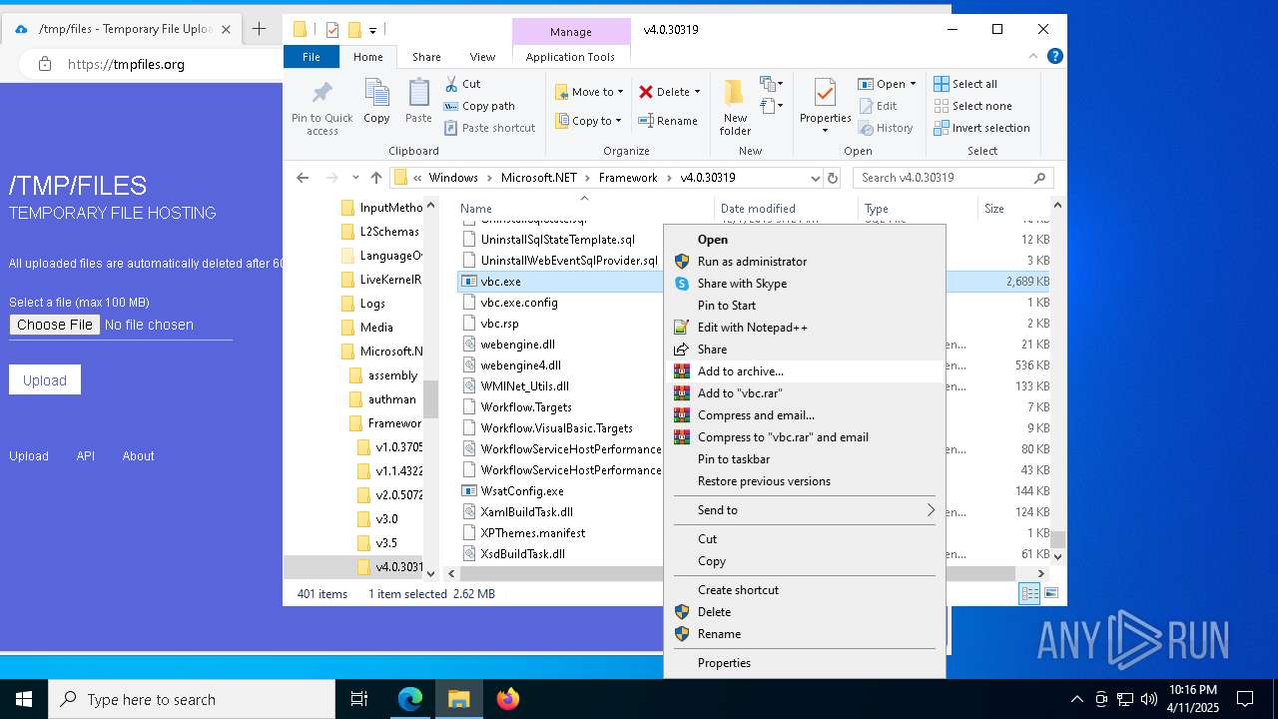Click Copy path in ribbon
Image resolution: width=1278 pixels, height=719 pixels.
point(479,106)
